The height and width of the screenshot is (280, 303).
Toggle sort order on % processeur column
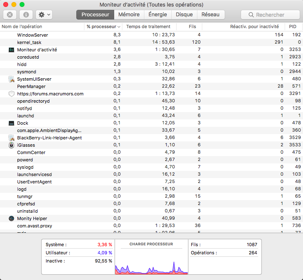pyautogui.click(x=103, y=26)
